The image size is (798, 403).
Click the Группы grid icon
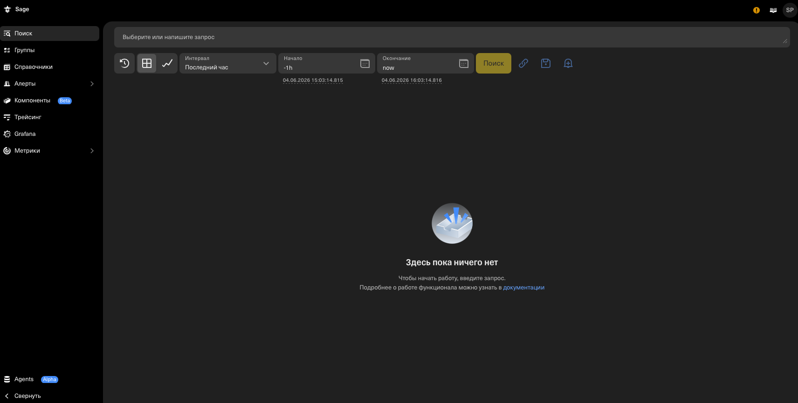pyautogui.click(x=7, y=50)
